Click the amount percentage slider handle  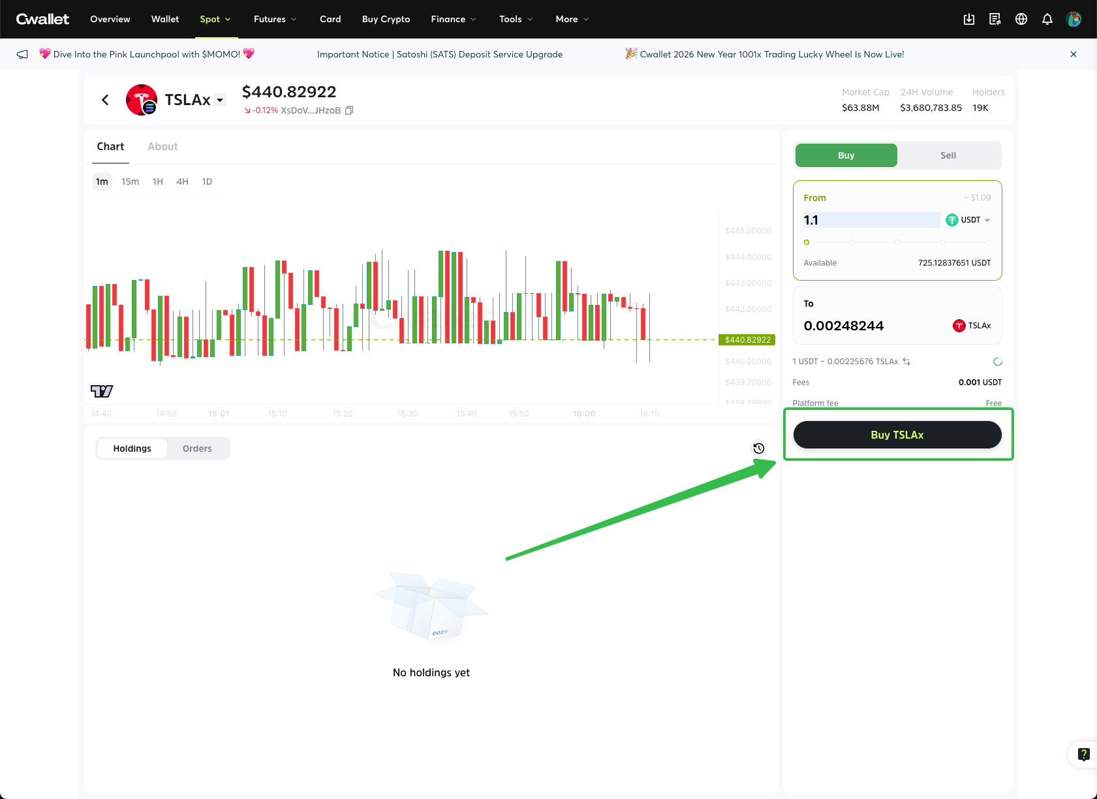[x=807, y=242]
